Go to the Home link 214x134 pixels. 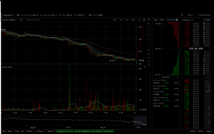[x=4, y=131]
